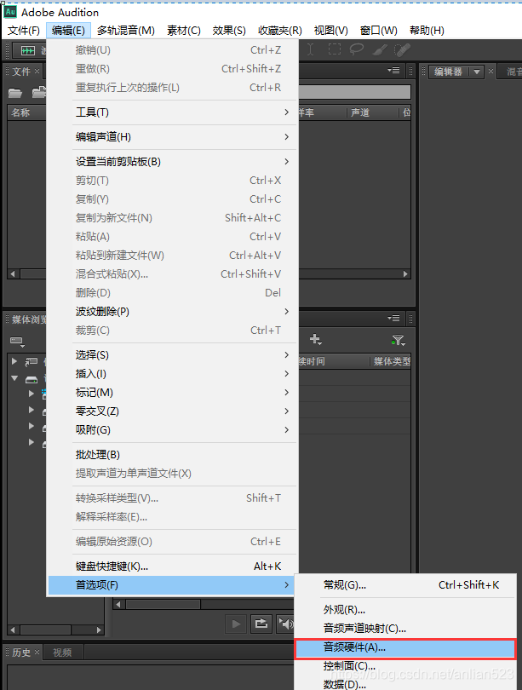Image resolution: width=522 pixels, height=690 pixels.
Task: Click the media type filter funnel icon
Action: (398, 340)
